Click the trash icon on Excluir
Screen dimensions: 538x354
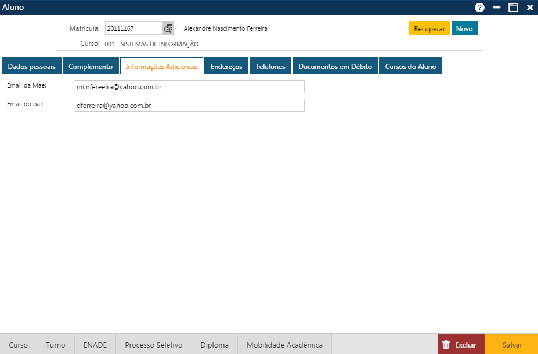click(x=446, y=345)
